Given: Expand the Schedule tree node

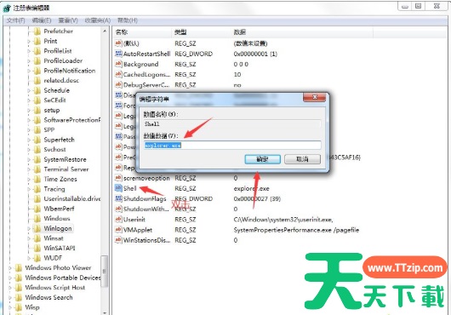Looking at the screenshot, I should 29,90.
